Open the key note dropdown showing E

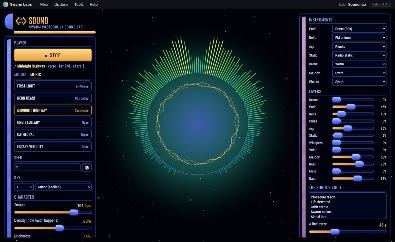[x=24, y=187]
